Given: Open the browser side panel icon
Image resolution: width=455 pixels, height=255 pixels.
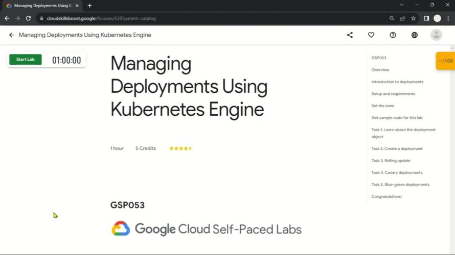Looking at the screenshot, I should 426,18.
